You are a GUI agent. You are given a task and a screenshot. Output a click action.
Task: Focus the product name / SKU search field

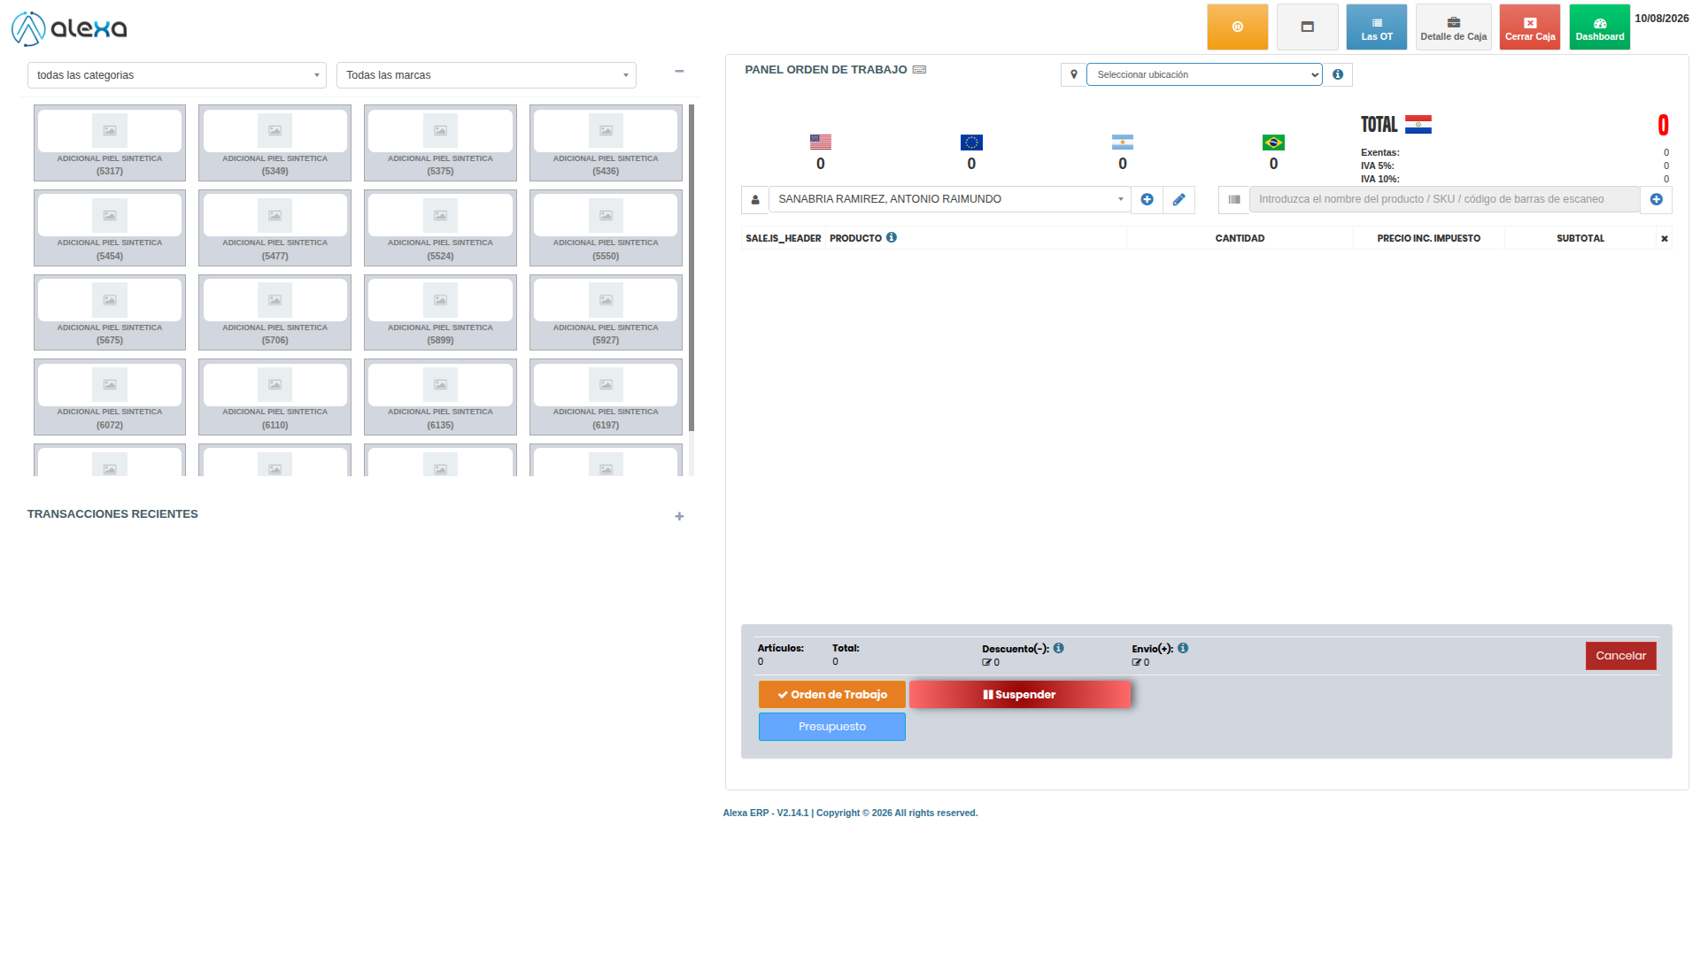tap(1444, 199)
